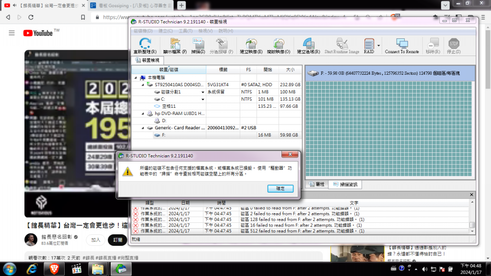Image resolution: width=491 pixels, height=276 pixels.
Task: Click the log panel scrollbar down arrow
Action: (x=472, y=231)
